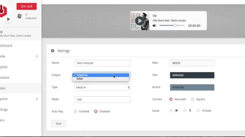Click the ON AIR button
Screen dimensions: 245x137
click(26, 6)
